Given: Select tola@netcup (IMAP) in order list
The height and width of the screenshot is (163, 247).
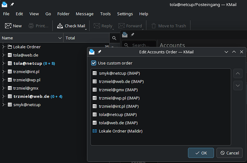Looking at the screenshot, I should [x=161, y=114].
